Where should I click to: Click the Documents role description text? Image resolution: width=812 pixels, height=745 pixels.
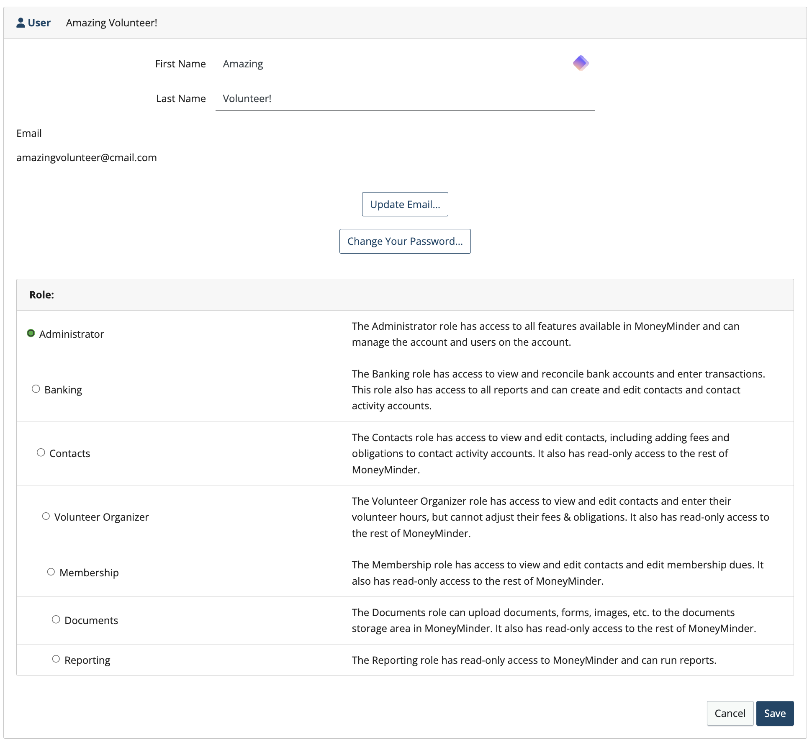coord(554,620)
